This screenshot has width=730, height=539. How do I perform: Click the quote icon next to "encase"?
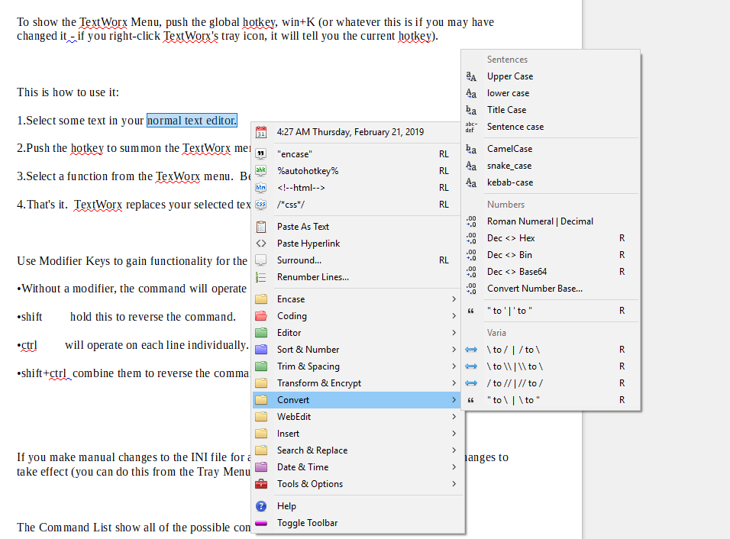pyautogui.click(x=261, y=154)
